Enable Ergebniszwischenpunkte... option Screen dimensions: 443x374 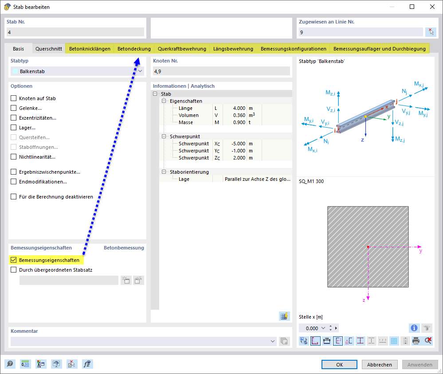[x=14, y=172]
